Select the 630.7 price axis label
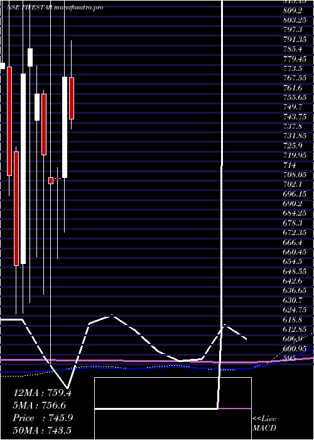 pos(293,301)
